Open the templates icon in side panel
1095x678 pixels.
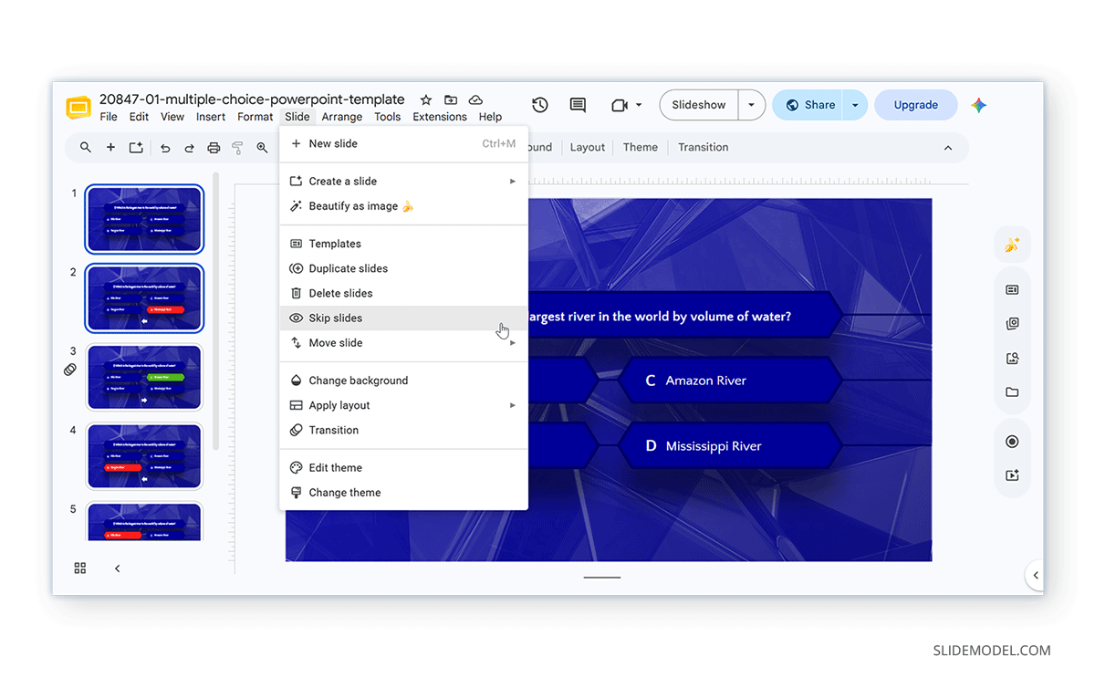[1012, 290]
